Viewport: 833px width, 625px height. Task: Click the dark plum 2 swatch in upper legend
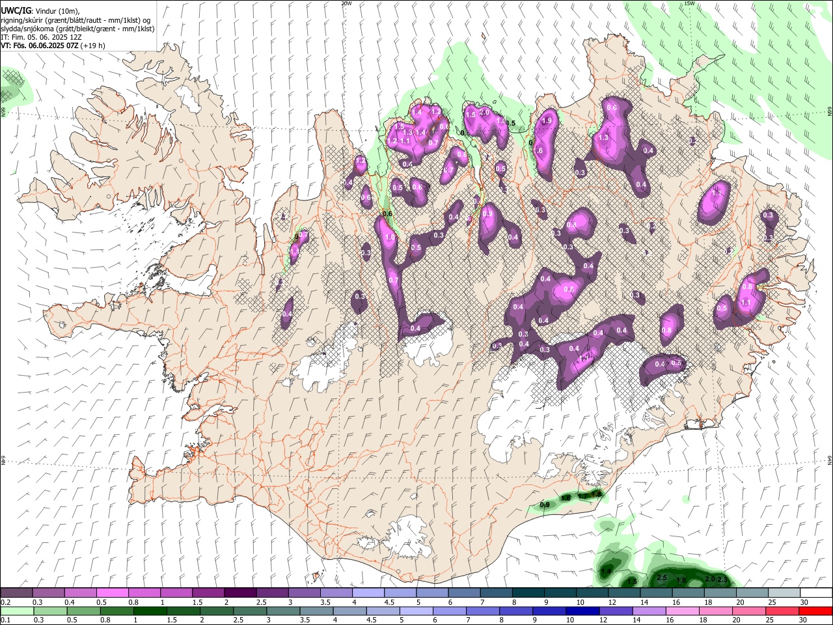[x=239, y=592]
